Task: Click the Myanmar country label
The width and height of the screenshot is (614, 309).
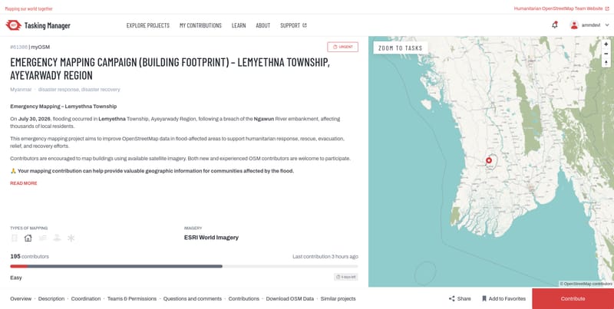Action: point(21,90)
